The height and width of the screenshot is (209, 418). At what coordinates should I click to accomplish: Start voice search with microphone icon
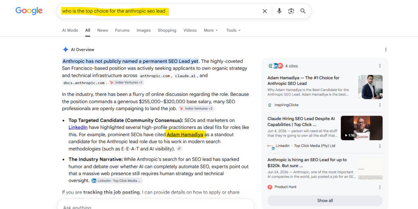pyautogui.click(x=279, y=11)
